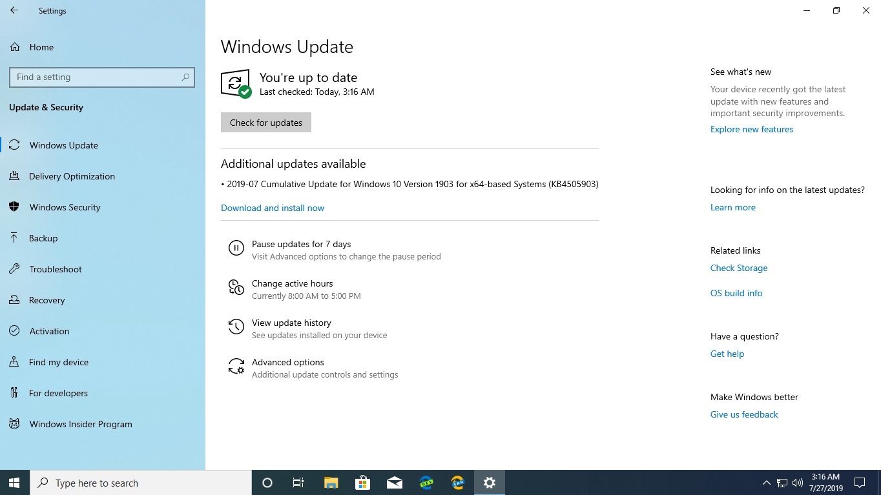Open Change active hours
The width and height of the screenshot is (881, 495).
pos(292,283)
